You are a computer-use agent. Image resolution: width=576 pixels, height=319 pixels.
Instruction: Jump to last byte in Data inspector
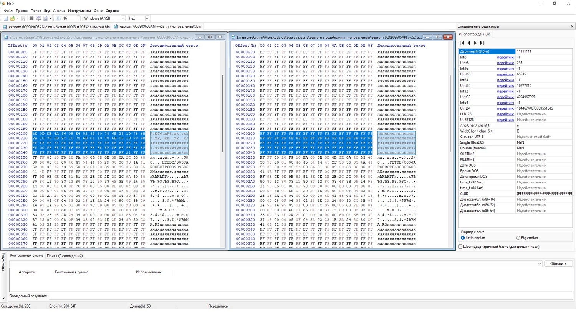click(482, 43)
